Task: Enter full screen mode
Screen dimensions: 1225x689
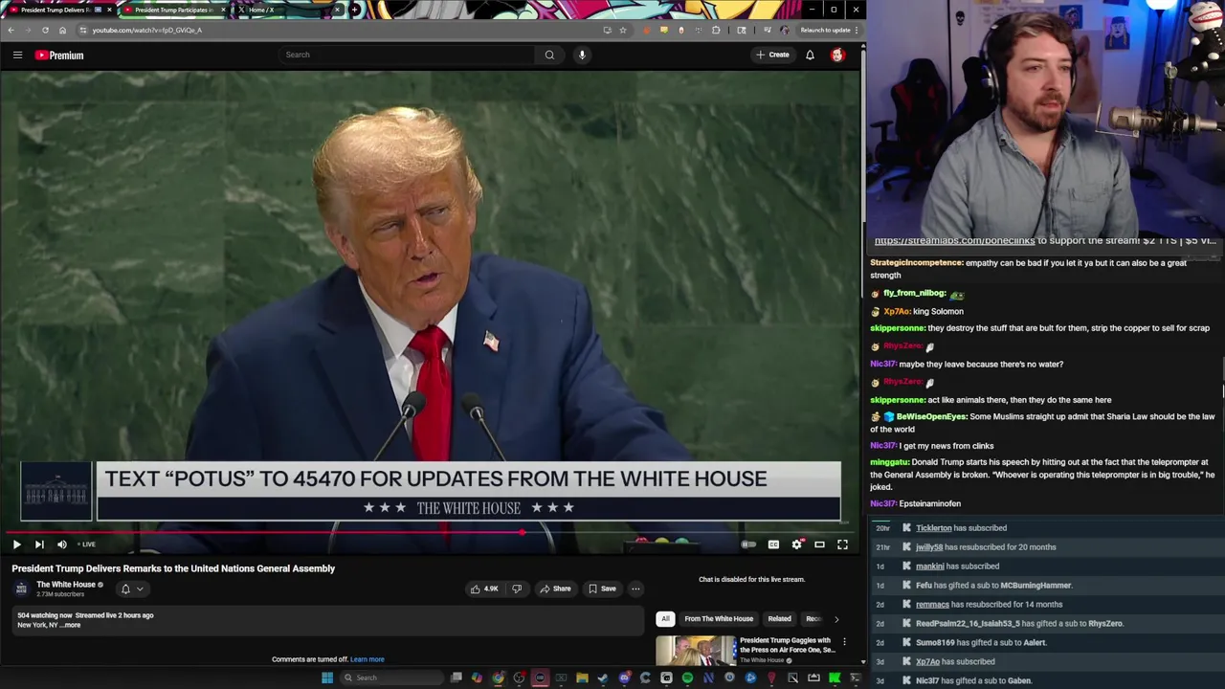Action: [x=842, y=545]
